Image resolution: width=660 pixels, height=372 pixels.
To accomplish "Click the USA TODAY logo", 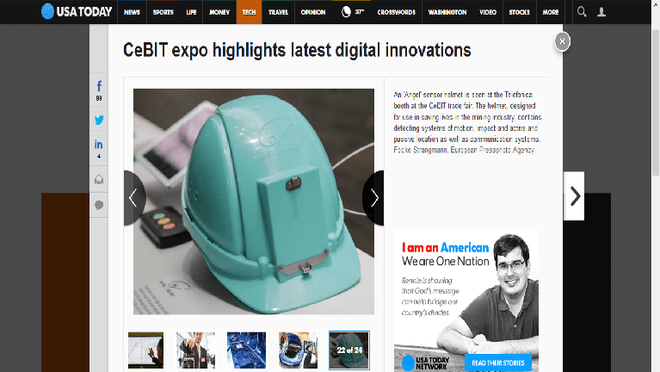I will [x=77, y=12].
